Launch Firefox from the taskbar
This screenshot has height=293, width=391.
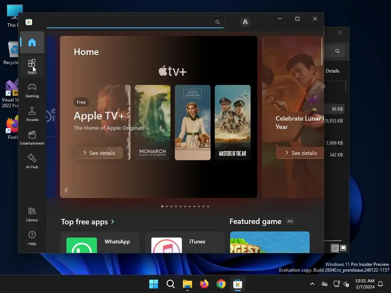(x=204, y=284)
